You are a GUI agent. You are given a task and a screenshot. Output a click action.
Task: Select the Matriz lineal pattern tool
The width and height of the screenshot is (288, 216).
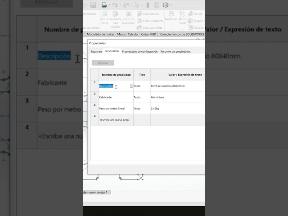pyautogui.click(x=182, y=18)
